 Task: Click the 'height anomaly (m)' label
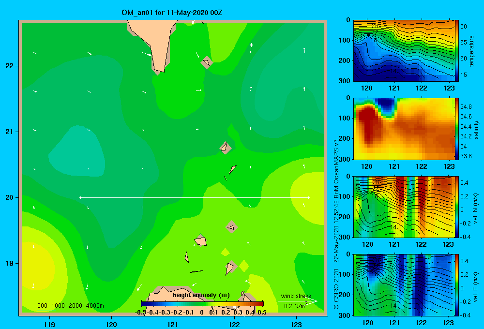click(x=201, y=295)
